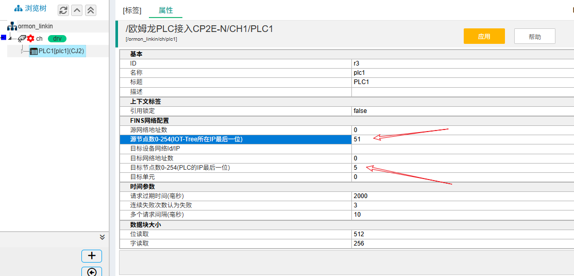Click the 浏览树 panel title text
Screen dimensions: 574x276
click(36, 9)
